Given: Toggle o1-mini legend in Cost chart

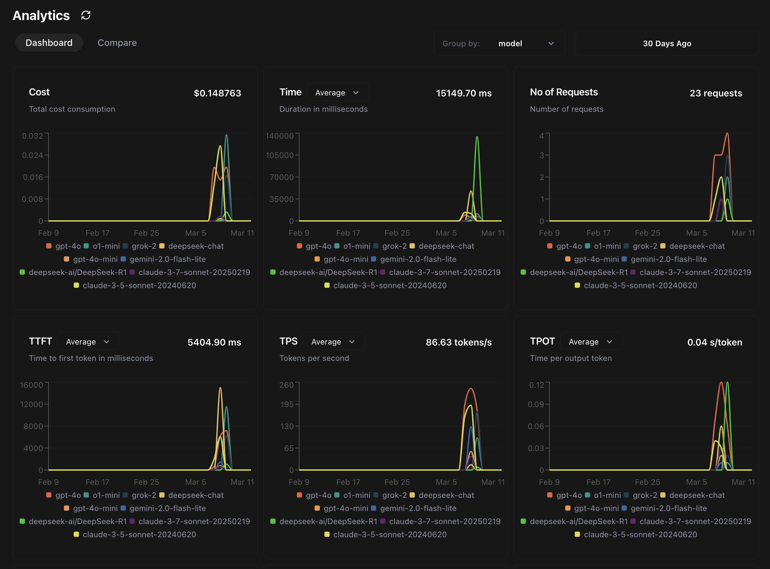Looking at the screenshot, I should [x=102, y=246].
